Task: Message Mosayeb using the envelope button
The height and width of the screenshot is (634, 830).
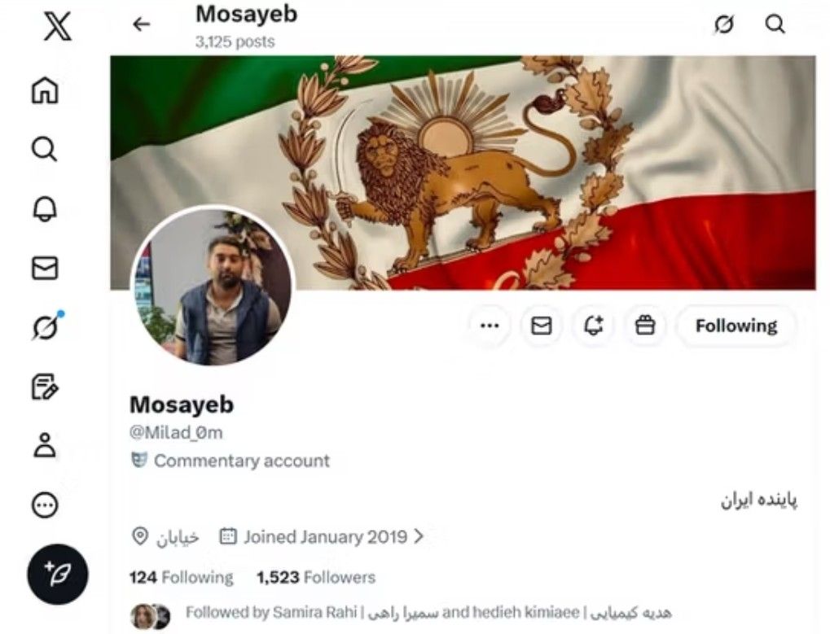Action: coord(542,326)
